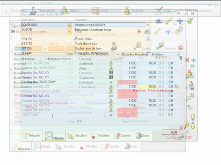Click the Anderlecht city entry

[86, 64]
